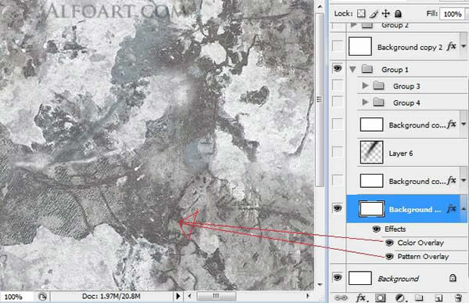This screenshot has width=469, height=303.
Task: Open status bar options arrow menu
Action: tap(178, 296)
